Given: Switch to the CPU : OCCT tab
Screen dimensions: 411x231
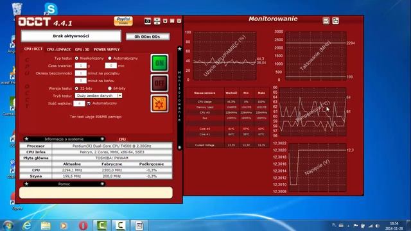Looking at the screenshot, I should click(33, 49).
